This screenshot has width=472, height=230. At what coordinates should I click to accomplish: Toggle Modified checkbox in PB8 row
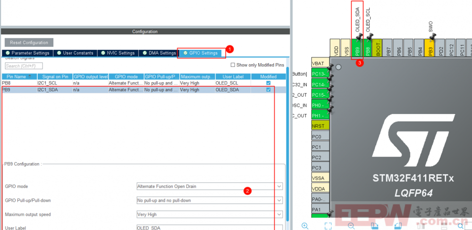(x=268, y=83)
